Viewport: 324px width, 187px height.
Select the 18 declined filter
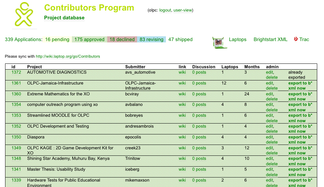122,39
